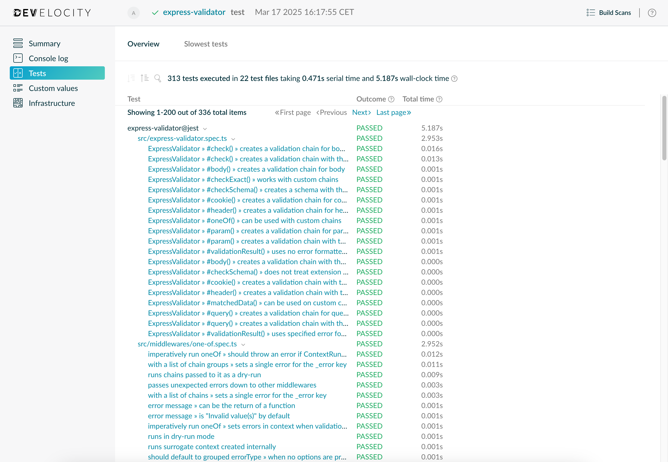Image resolution: width=668 pixels, height=462 pixels.
Task: Open '#cookie() » creates a validation chain for co...'
Action: pyautogui.click(x=247, y=200)
